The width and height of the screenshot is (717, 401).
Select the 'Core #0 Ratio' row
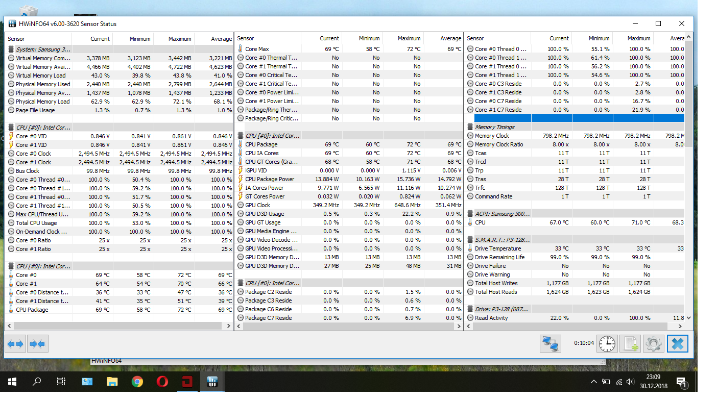tap(119, 240)
